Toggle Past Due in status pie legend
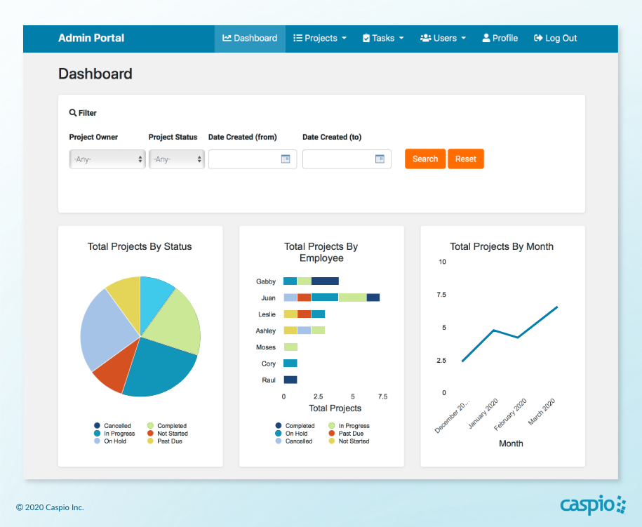 coord(170,441)
